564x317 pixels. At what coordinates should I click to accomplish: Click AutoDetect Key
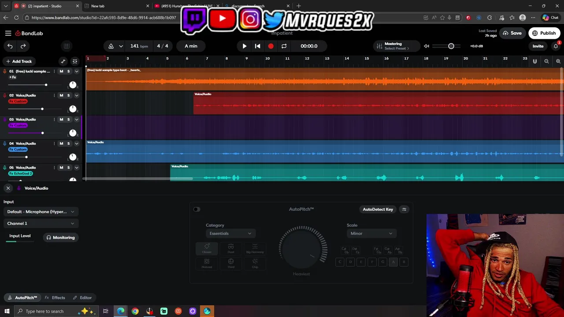tap(378, 209)
